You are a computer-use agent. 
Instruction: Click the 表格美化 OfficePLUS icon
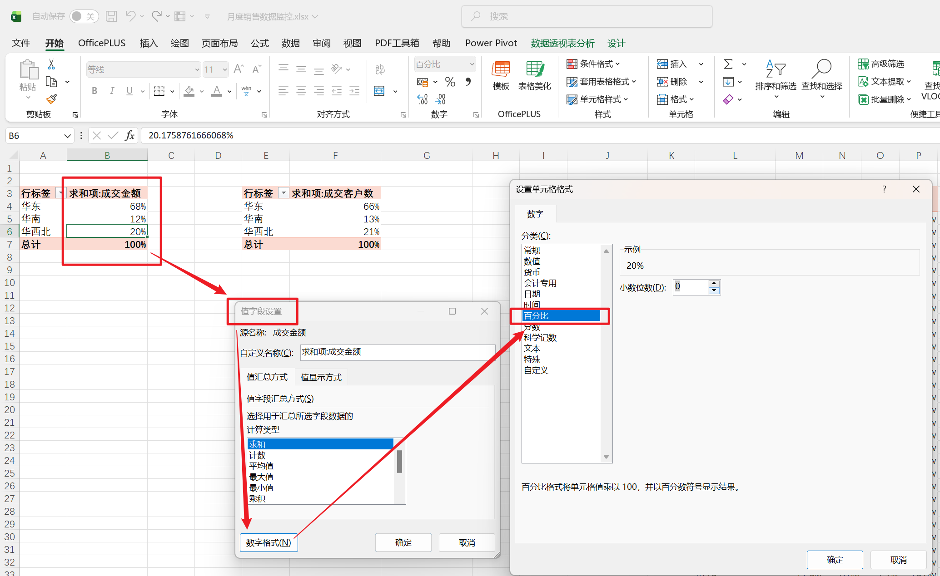click(x=535, y=75)
